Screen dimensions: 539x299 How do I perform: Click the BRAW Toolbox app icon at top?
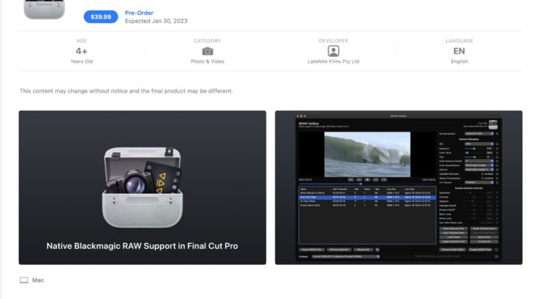click(44, 9)
